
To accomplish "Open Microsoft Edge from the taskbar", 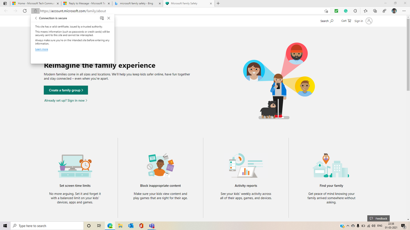I will click(110, 226).
